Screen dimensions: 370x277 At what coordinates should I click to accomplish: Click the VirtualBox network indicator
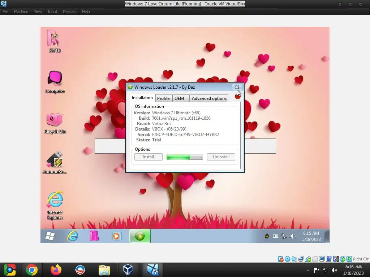(x=301, y=259)
